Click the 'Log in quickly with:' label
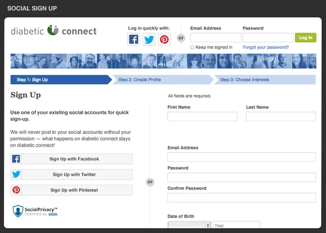 coord(149,28)
